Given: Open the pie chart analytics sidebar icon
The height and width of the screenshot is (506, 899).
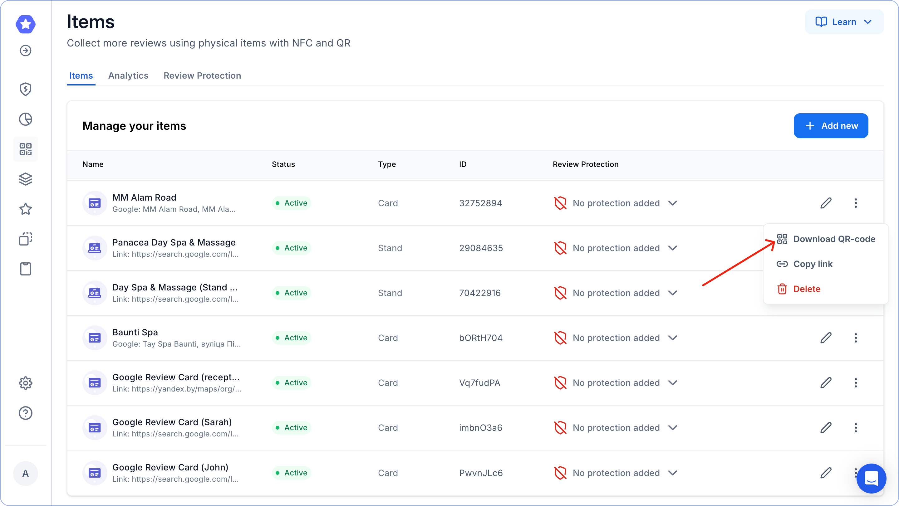Looking at the screenshot, I should pyautogui.click(x=26, y=119).
